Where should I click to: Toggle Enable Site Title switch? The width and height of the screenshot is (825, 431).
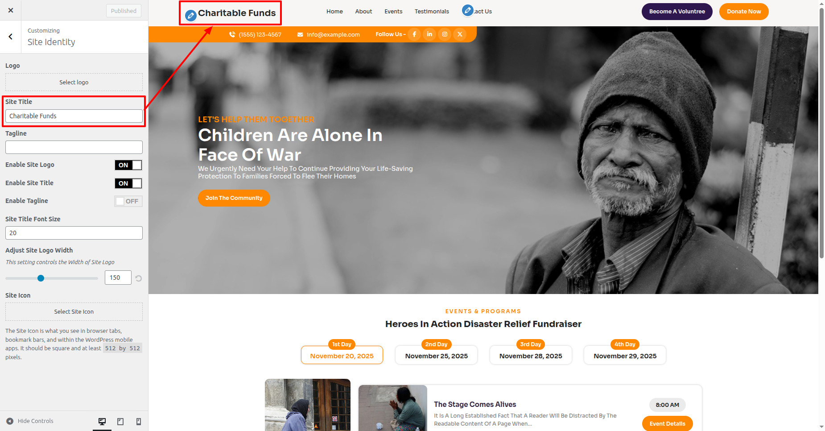tap(128, 183)
